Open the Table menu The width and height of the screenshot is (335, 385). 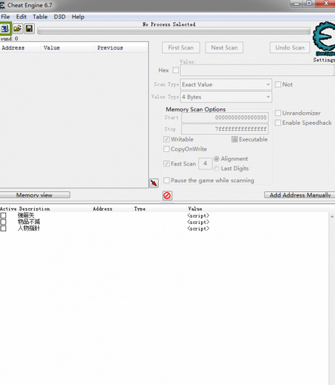40,17
